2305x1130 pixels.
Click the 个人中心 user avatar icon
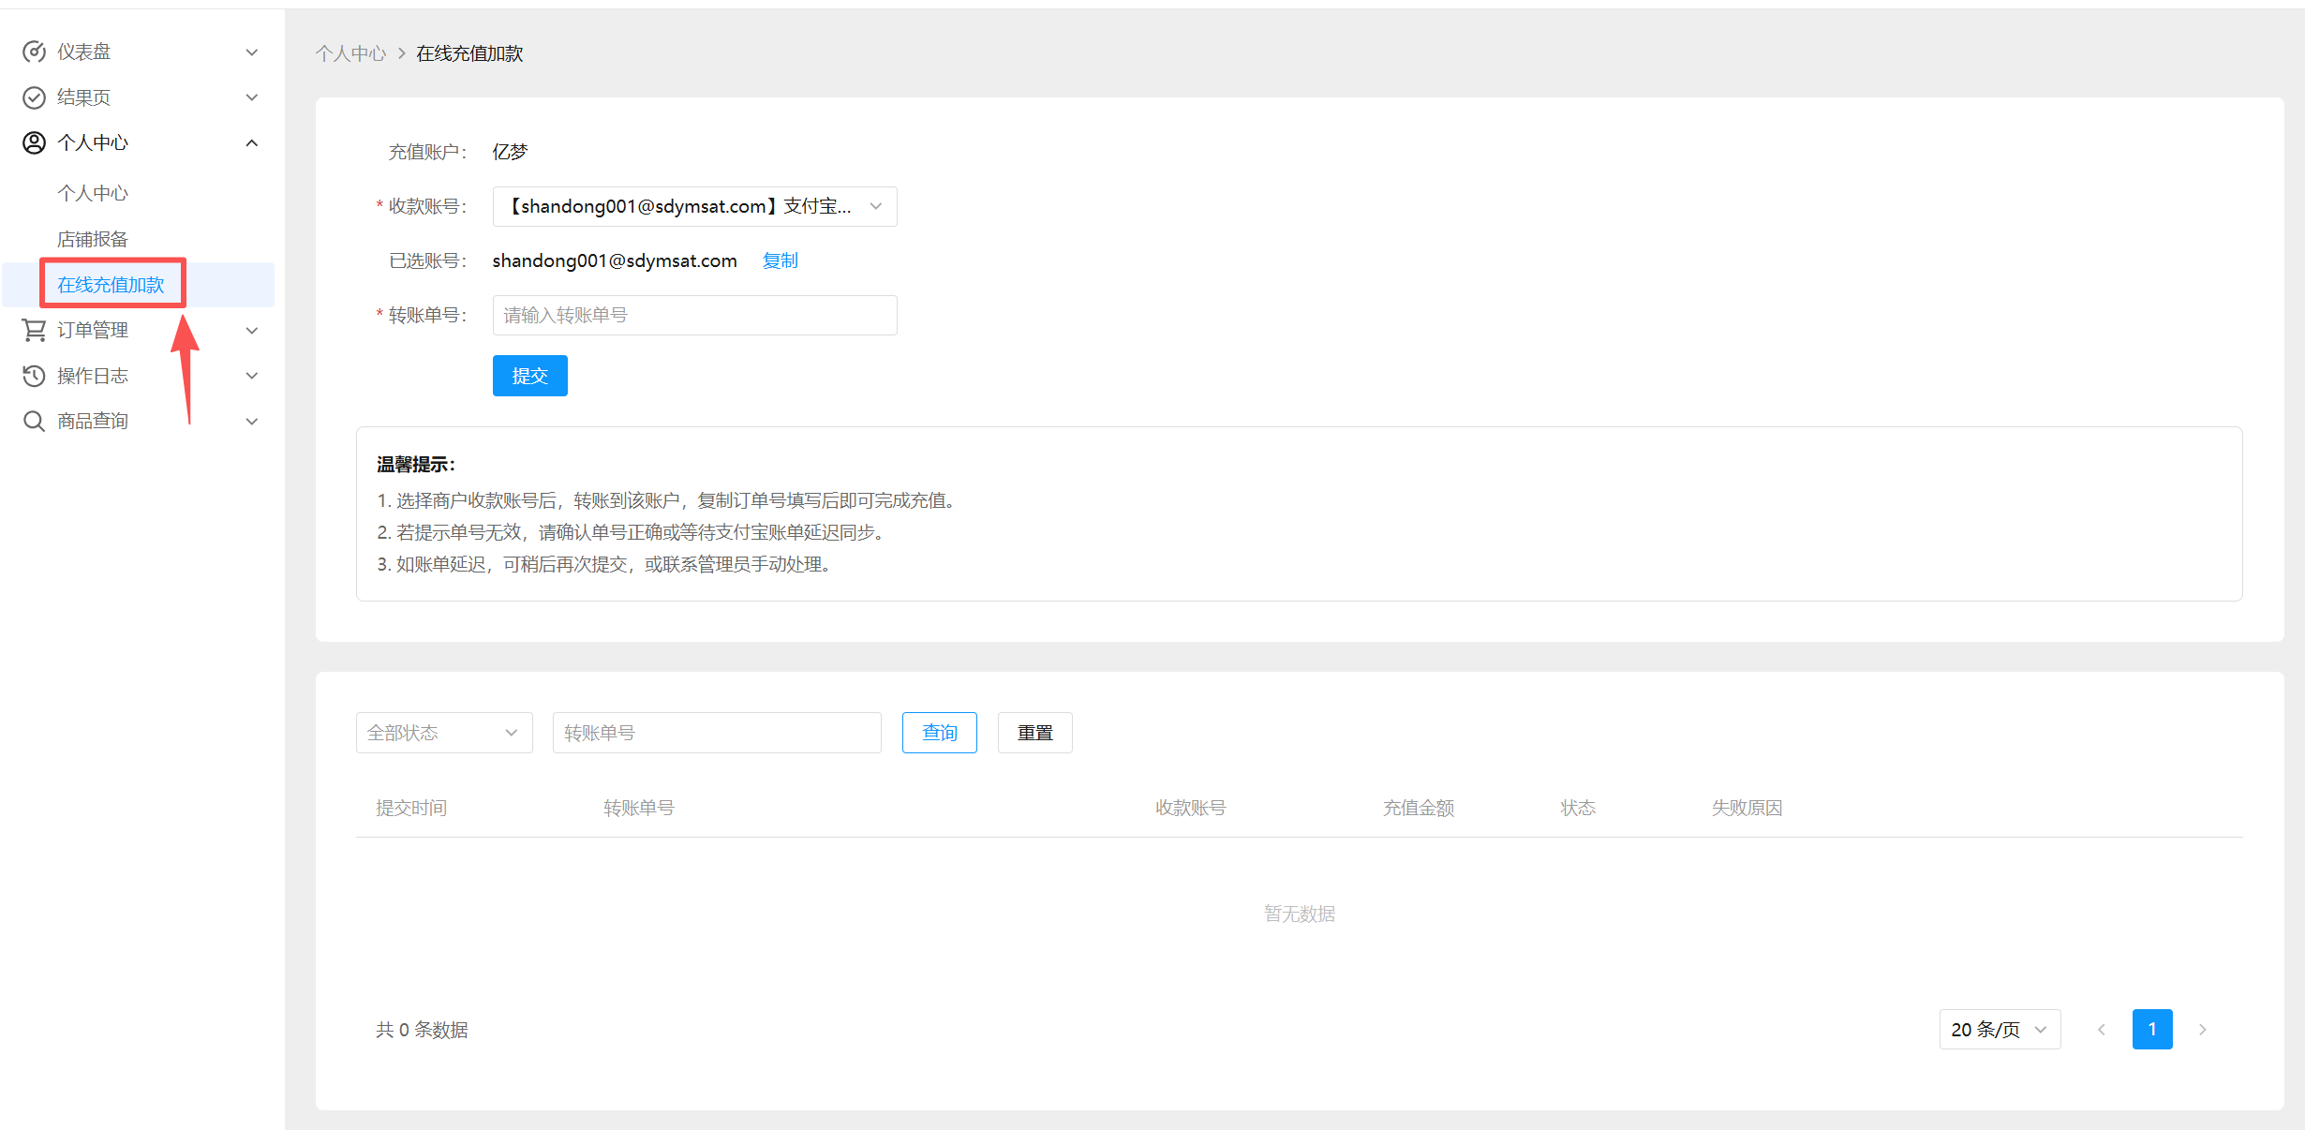click(x=34, y=142)
